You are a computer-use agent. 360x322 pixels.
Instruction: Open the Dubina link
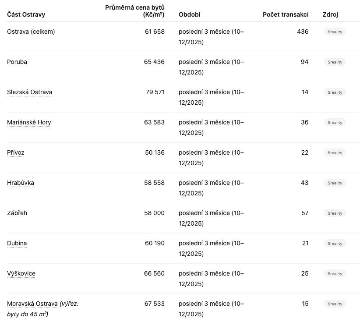(x=17, y=243)
